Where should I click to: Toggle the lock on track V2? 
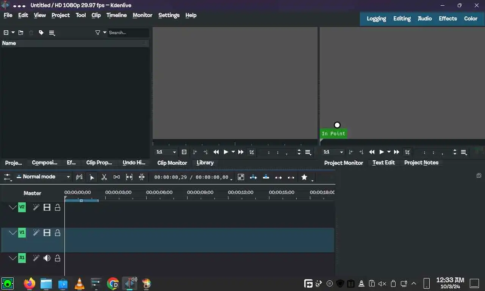58,207
